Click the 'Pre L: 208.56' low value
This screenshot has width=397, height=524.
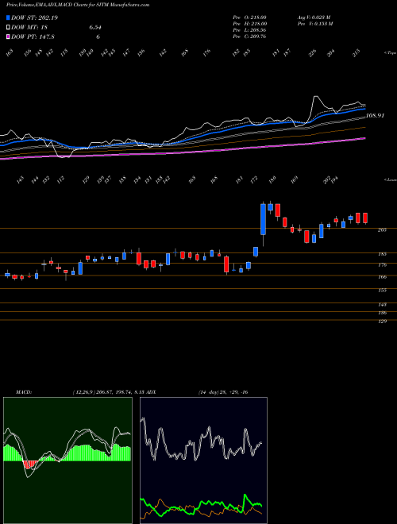[x=249, y=30]
